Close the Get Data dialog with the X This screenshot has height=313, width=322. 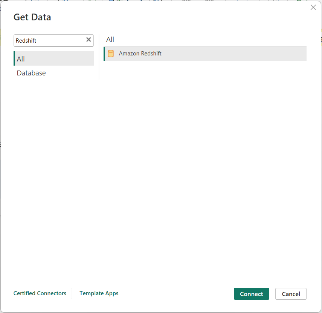pyautogui.click(x=313, y=7)
